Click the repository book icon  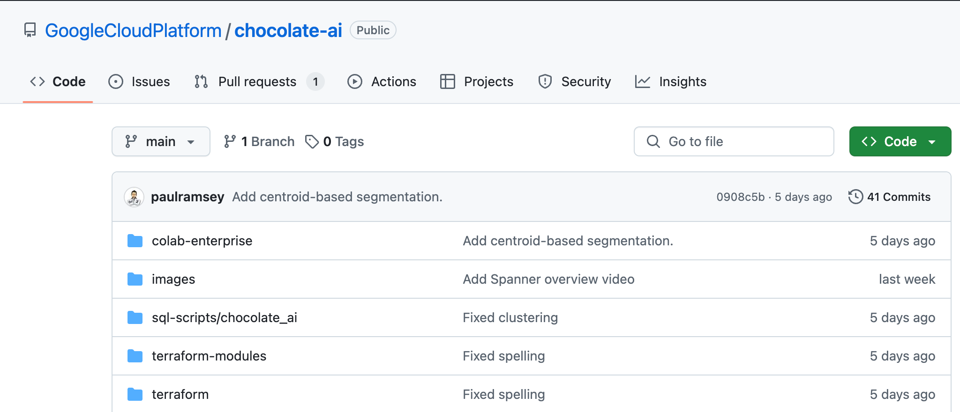click(x=30, y=30)
